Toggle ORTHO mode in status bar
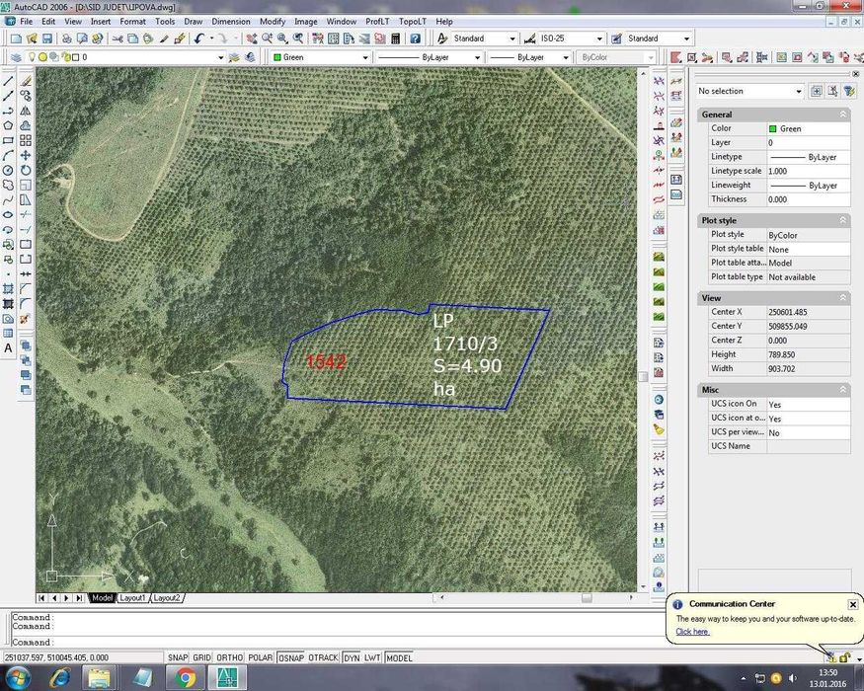The width and height of the screenshot is (864, 691). pyautogui.click(x=230, y=657)
